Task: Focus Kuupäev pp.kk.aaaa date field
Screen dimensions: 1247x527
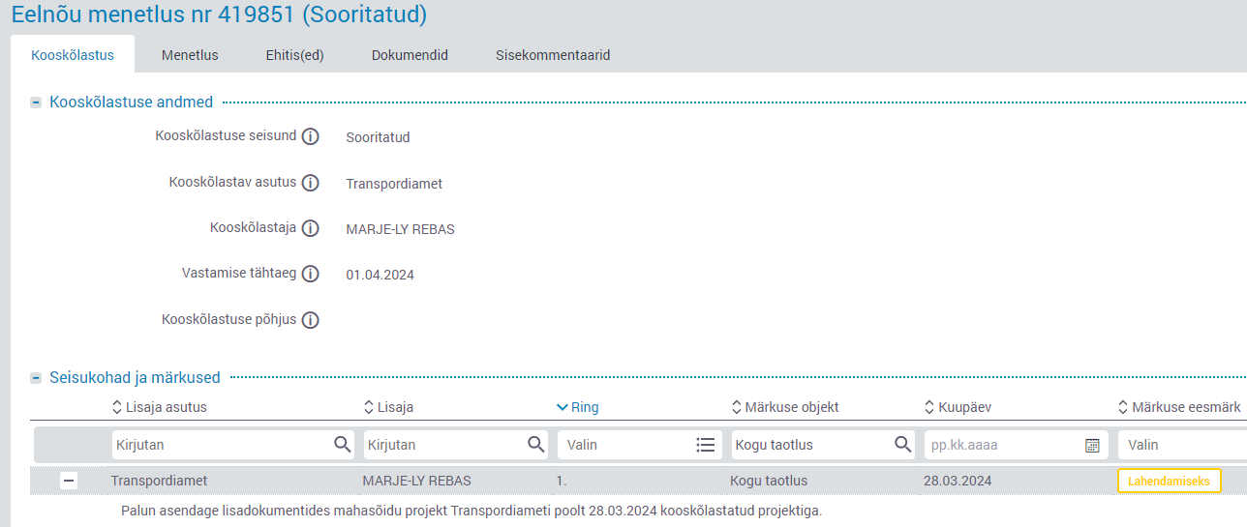Action: (1016, 445)
